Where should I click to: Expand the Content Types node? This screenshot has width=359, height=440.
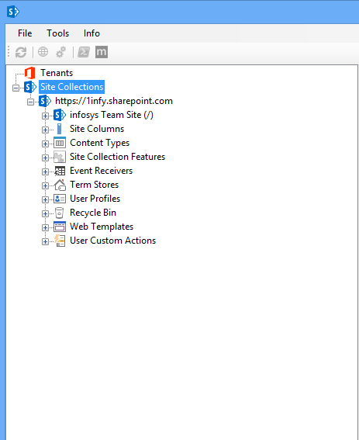[45, 144]
